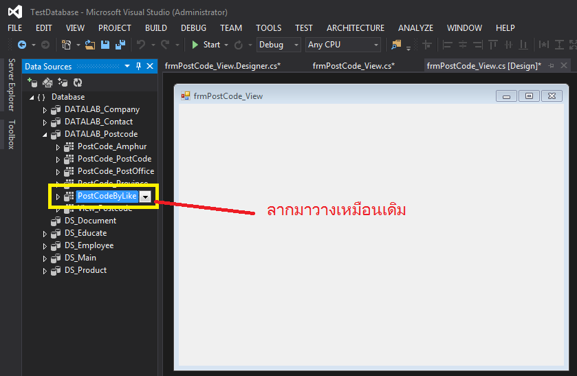This screenshot has width=577, height=376.
Task: Click the Align Centers layout icon
Action: tap(463, 45)
